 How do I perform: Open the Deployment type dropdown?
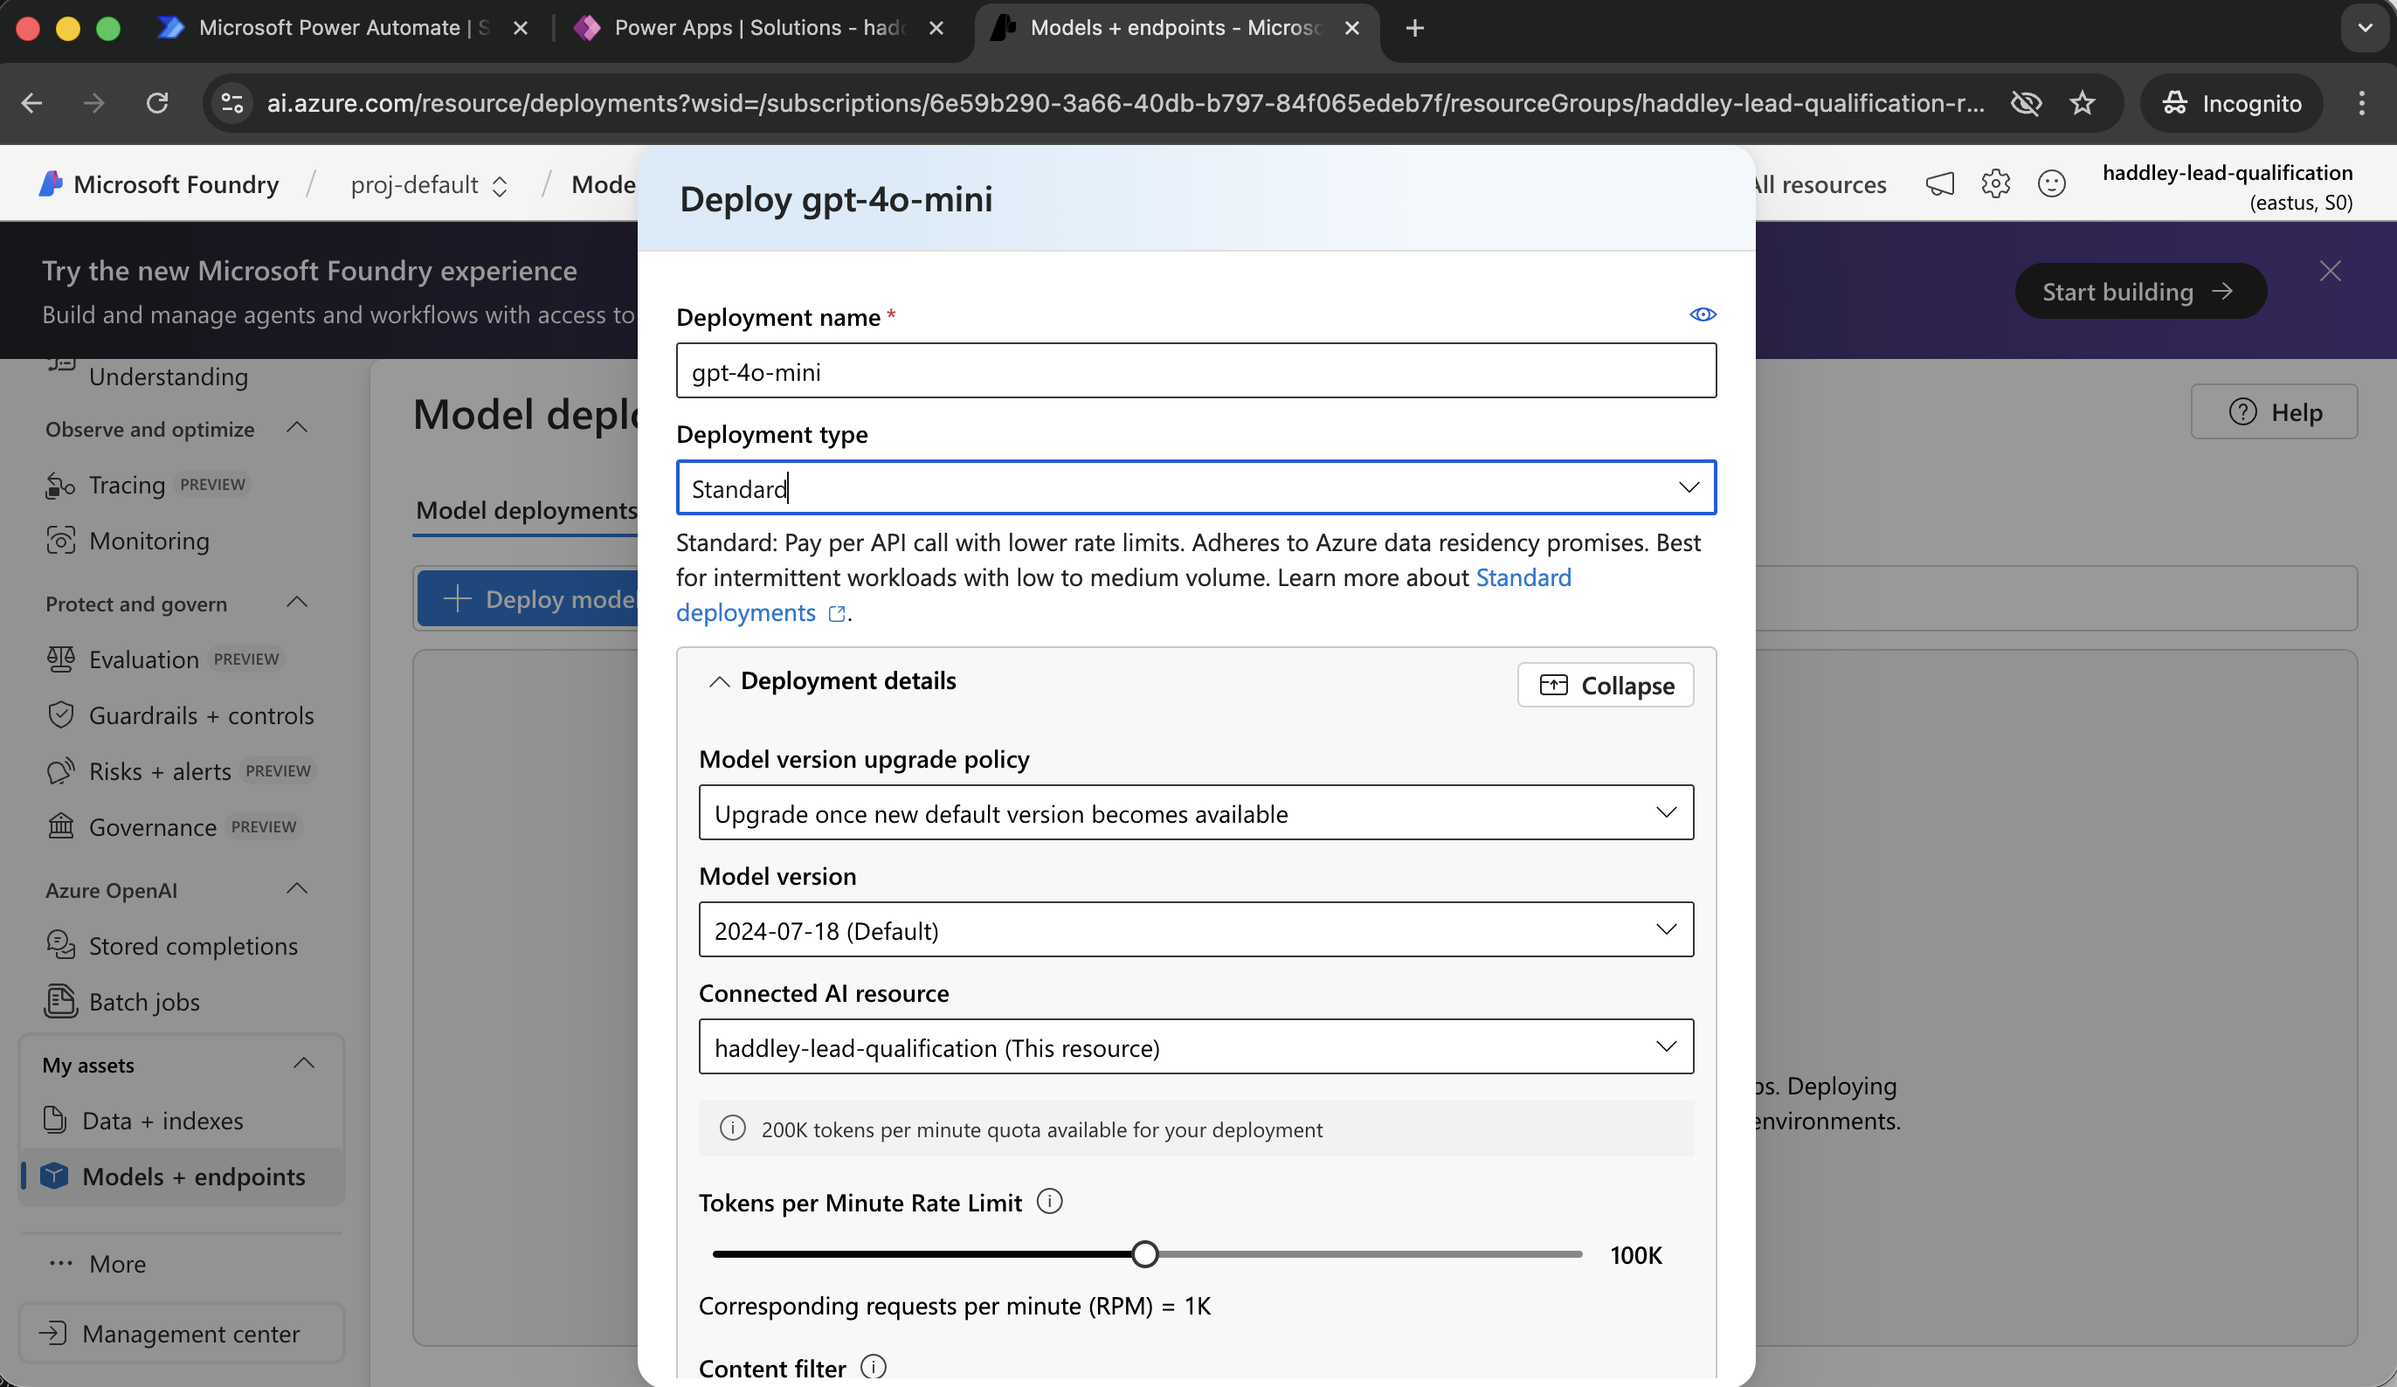click(1196, 488)
